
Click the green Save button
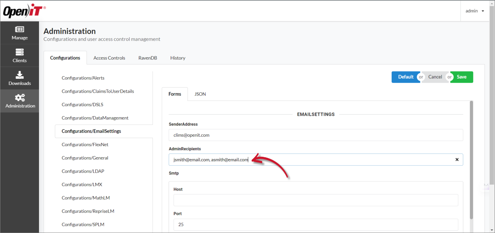pyautogui.click(x=462, y=77)
